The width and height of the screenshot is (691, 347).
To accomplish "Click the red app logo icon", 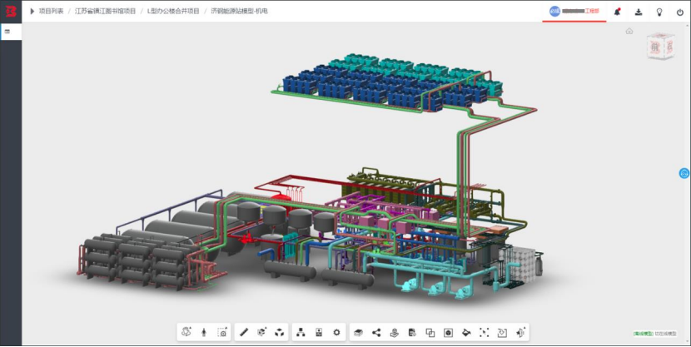I will click(x=11, y=12).
